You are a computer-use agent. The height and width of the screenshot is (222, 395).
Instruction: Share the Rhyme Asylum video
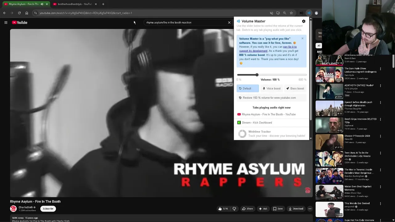(247, 209)
